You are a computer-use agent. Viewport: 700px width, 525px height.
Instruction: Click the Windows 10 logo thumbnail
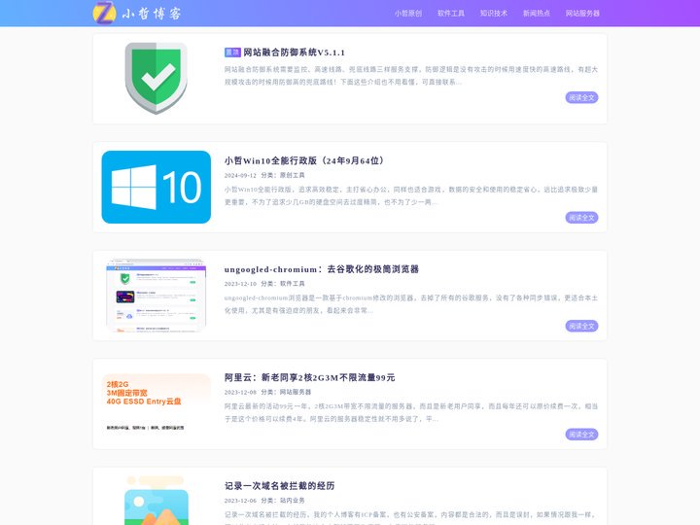pos(157,187)
